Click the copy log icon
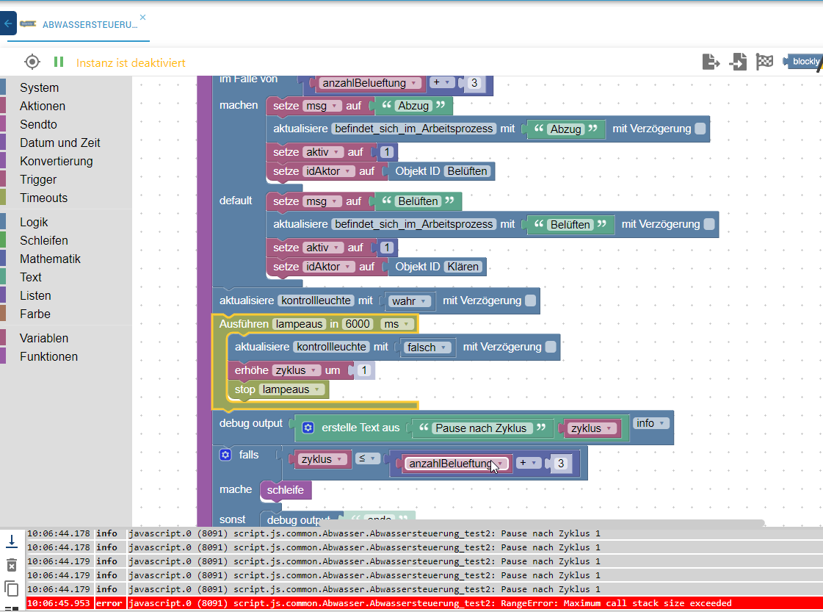The width and height of the screenshot is (823, 612). [12, 588]
